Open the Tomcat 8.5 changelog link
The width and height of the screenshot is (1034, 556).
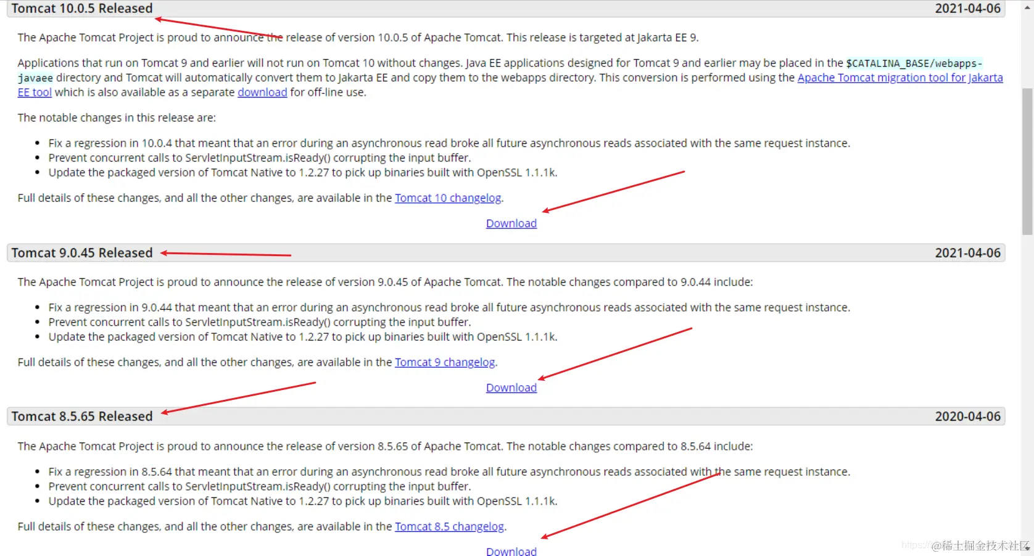[x=449, y=526]
